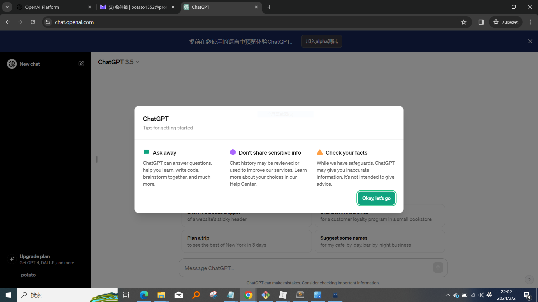The height and width of the screenshot is (302, 538).
Task: Click the ChatGPT logo in sidebar
Action: pyautogui.click(x=12, y=64)
